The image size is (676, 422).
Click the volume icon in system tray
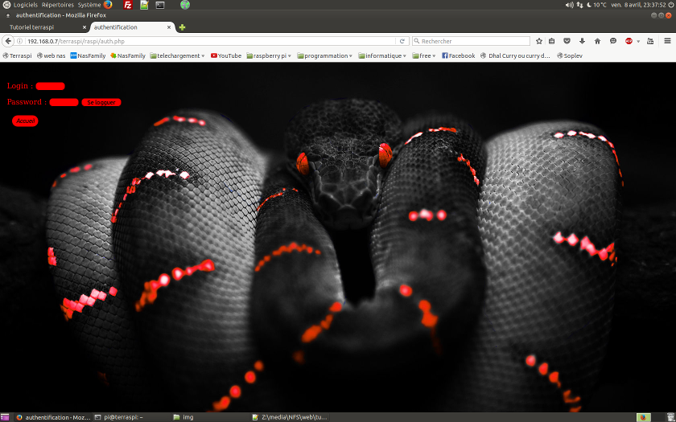tap(569, 5)
